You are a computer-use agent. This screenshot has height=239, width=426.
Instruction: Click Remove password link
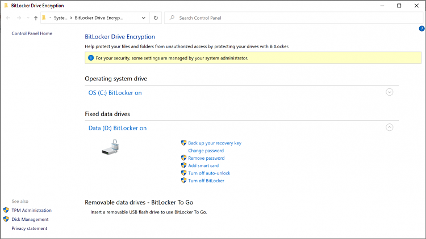[206, 158]
